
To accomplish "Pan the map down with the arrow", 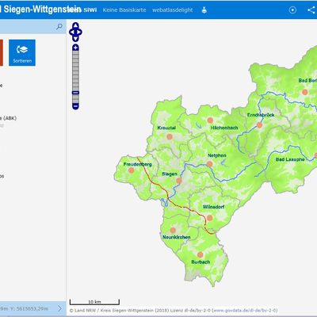I will coord(75,39).
